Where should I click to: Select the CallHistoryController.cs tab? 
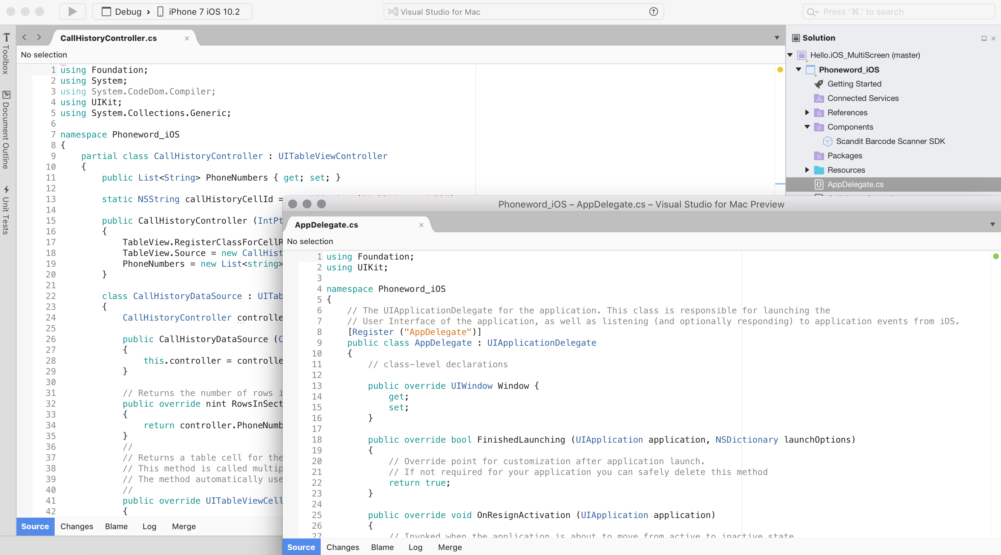pos(109,38)
